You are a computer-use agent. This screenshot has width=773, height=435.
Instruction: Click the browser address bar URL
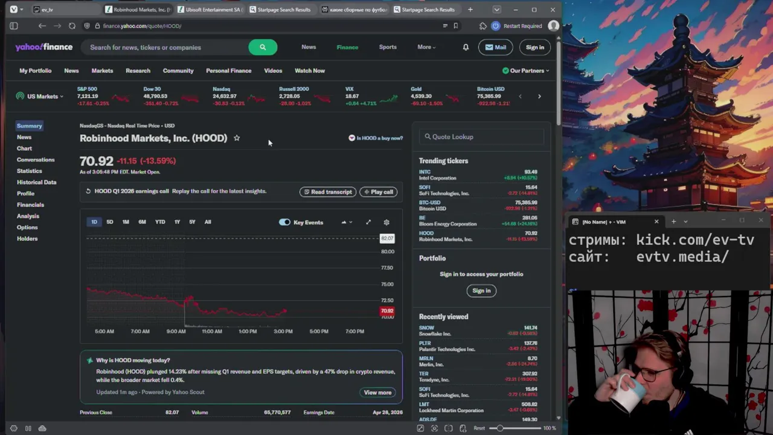(x=142, y=26)
